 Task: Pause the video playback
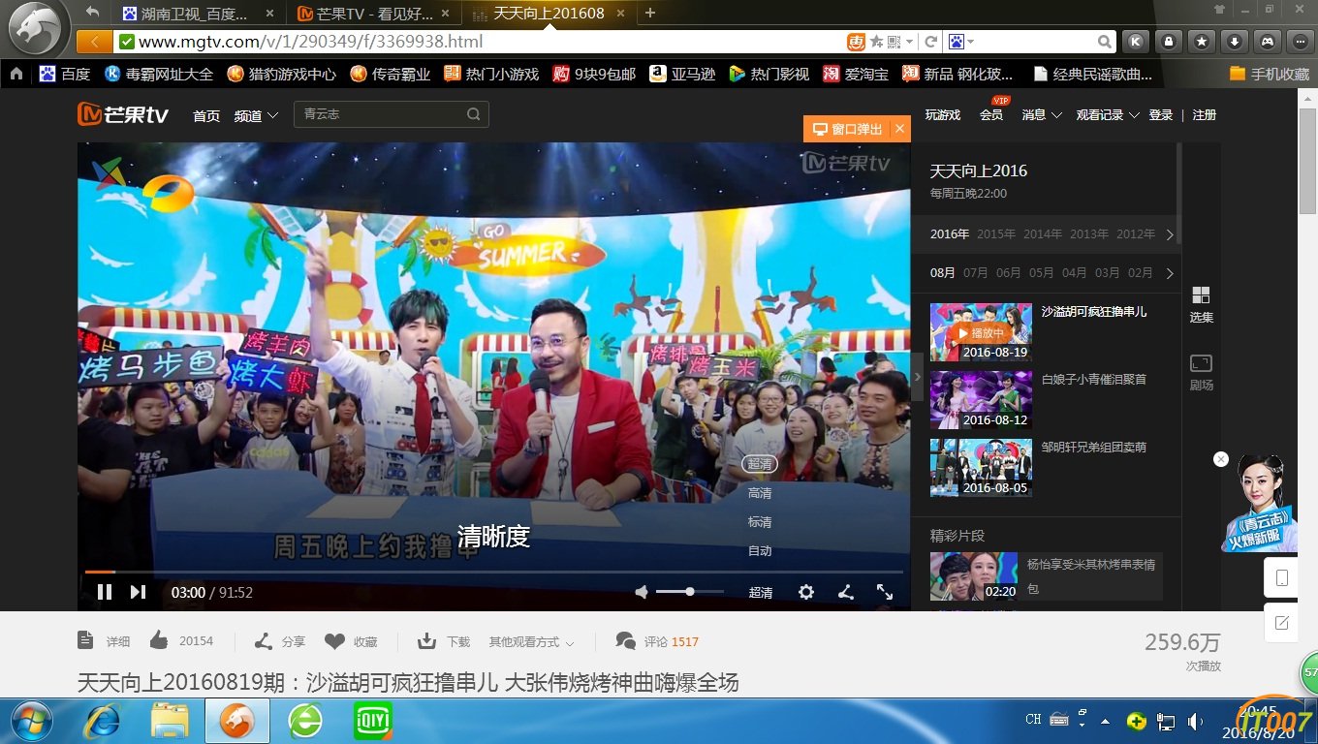[x=105, y=592]
